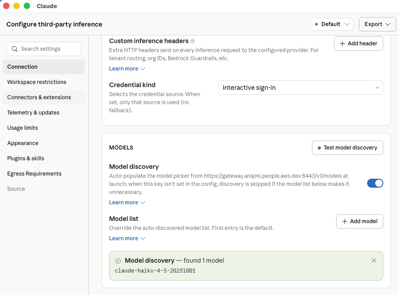
Task: Run Test model discovery
Action: click(x=347, y=148)
